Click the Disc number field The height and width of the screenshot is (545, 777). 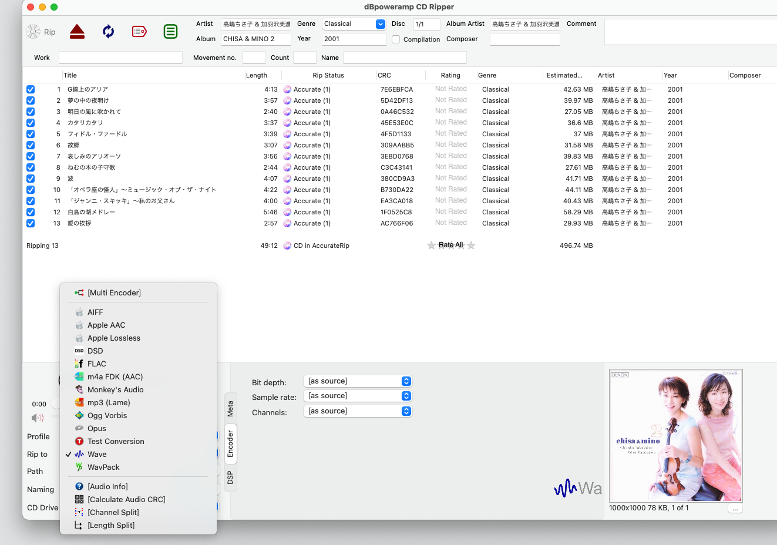pos(427,24)
